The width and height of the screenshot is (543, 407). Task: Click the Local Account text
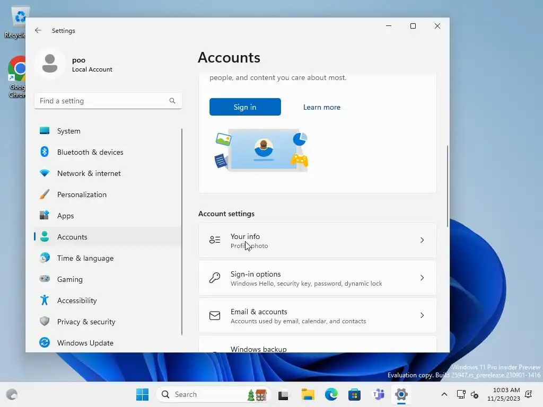point(92,69)
